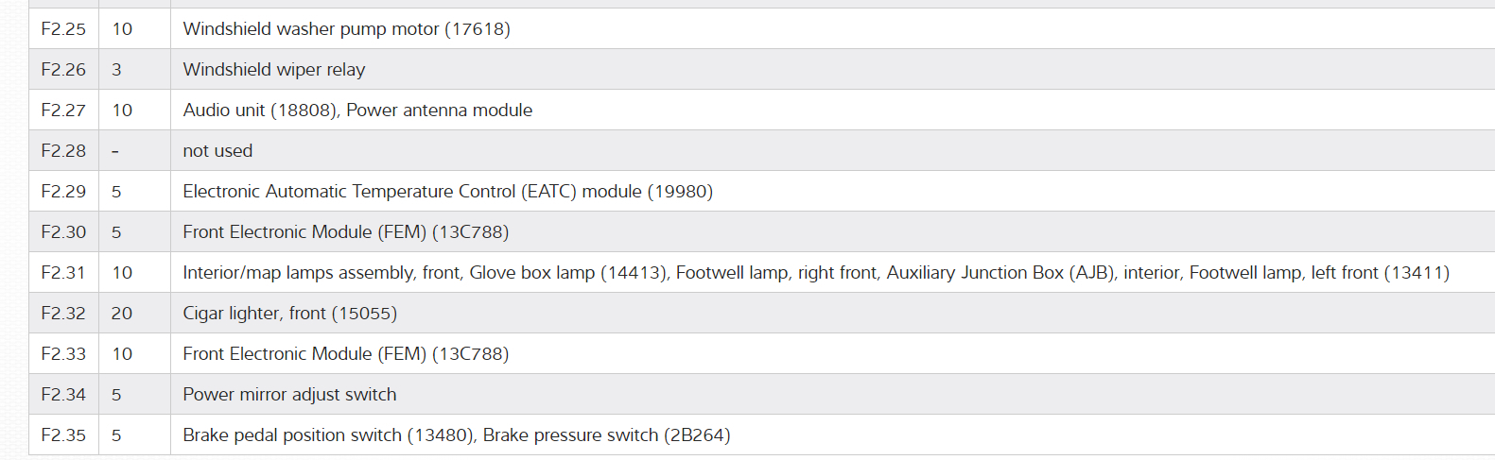Click fuse F2.33 label

[x=63, y=354]
